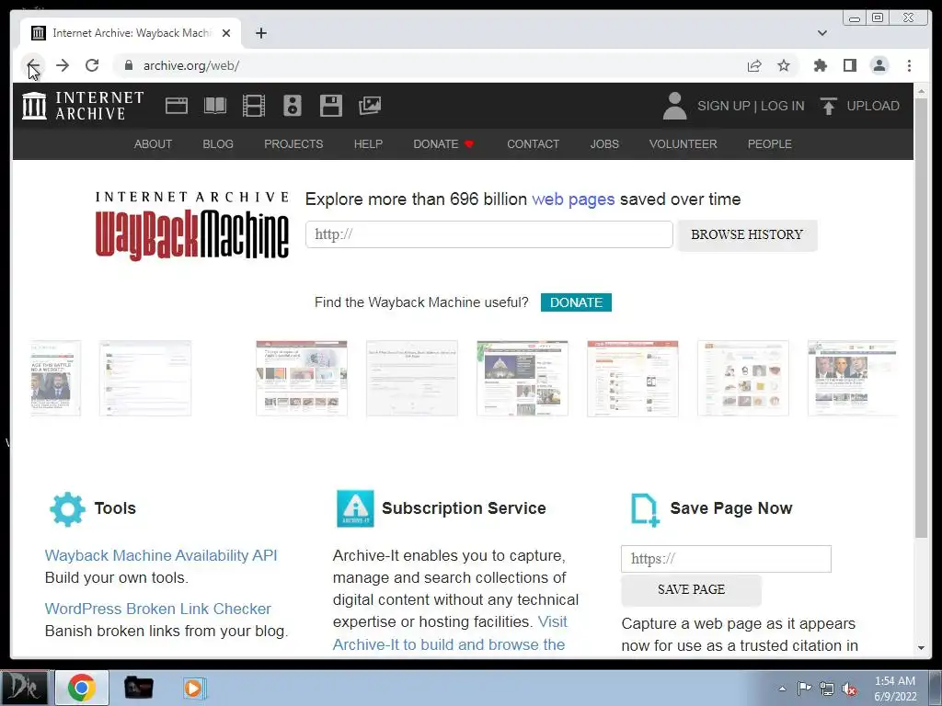The width and height of the screenshot is (942, 706).
Task: Open the Web section icon
Action: (x=177, y=106)
